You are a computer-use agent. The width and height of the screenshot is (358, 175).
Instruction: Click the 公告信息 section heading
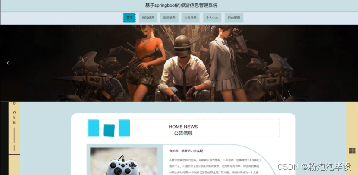(x=183, y=133)
